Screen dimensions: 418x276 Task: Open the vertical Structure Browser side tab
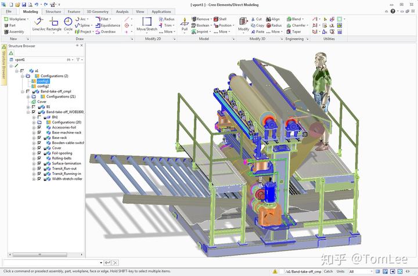click(x=3, y=65)
